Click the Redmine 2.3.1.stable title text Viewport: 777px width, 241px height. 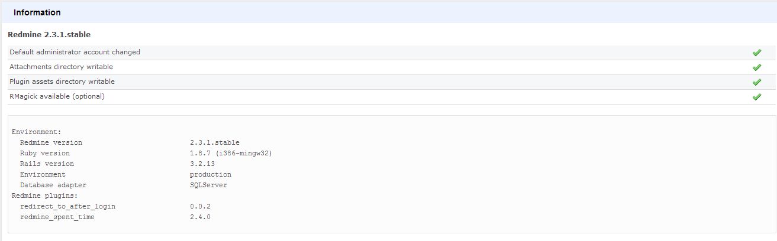tap(49, 35)
